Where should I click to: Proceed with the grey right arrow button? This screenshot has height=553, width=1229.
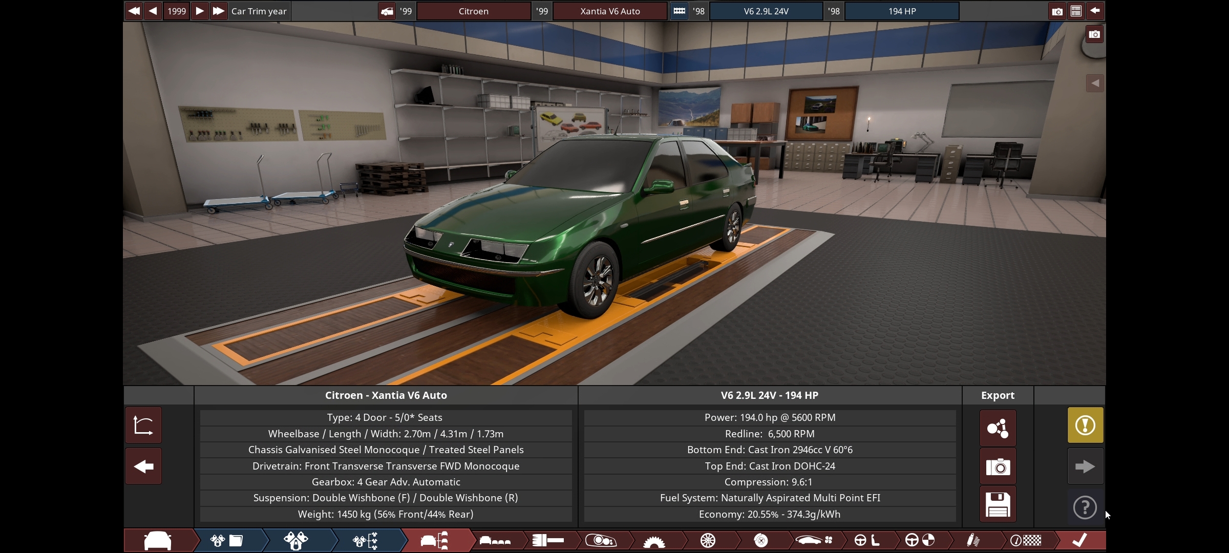(x=1085, y=466)
